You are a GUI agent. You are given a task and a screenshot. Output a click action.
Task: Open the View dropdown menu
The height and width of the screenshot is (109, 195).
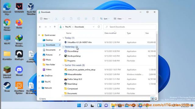[x=119, y=19]
